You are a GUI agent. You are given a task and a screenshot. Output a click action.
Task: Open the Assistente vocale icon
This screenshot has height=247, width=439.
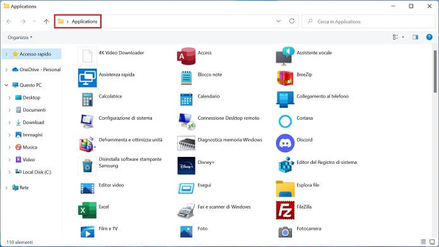coord(285,56)
